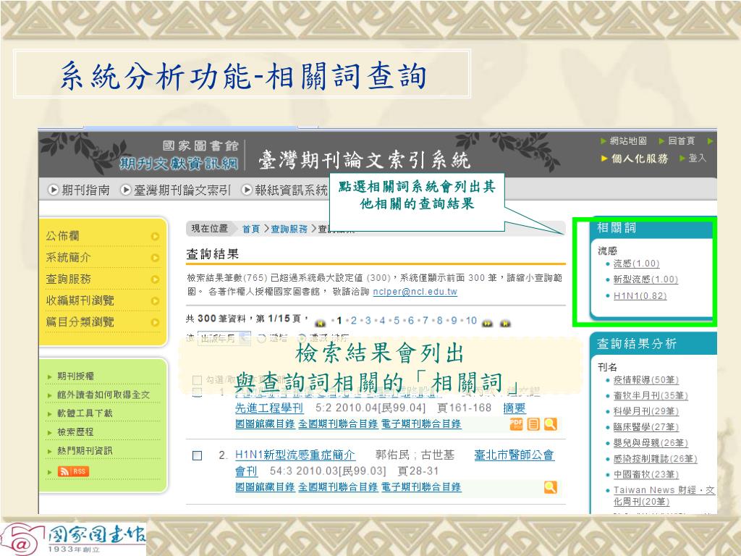Image resolution: width=741 pixels, height=556 pixels.
Task: Open the 先進工程學刊 journal link
Action: pos(269,408)
